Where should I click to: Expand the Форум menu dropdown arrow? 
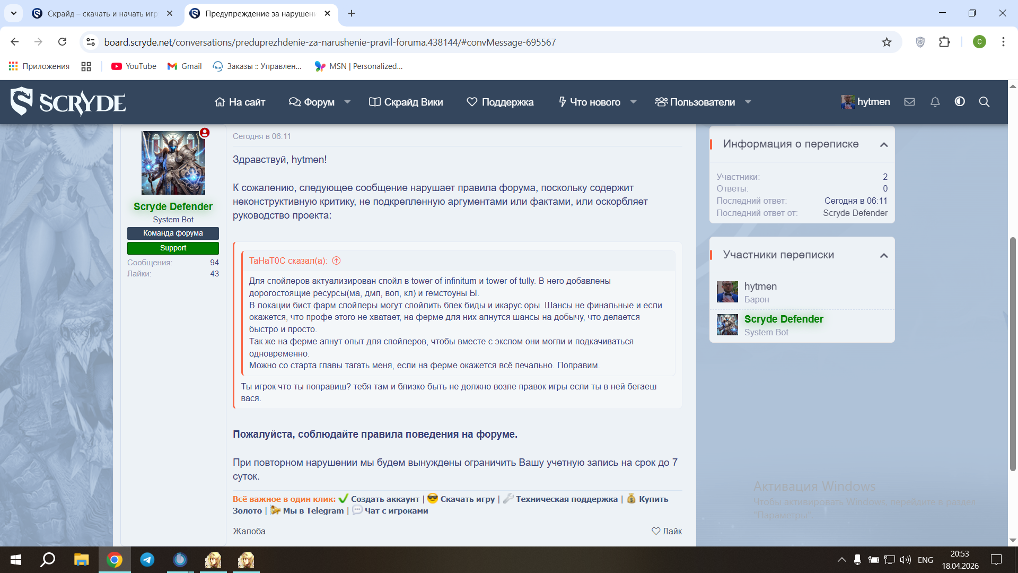pos(347,102)
